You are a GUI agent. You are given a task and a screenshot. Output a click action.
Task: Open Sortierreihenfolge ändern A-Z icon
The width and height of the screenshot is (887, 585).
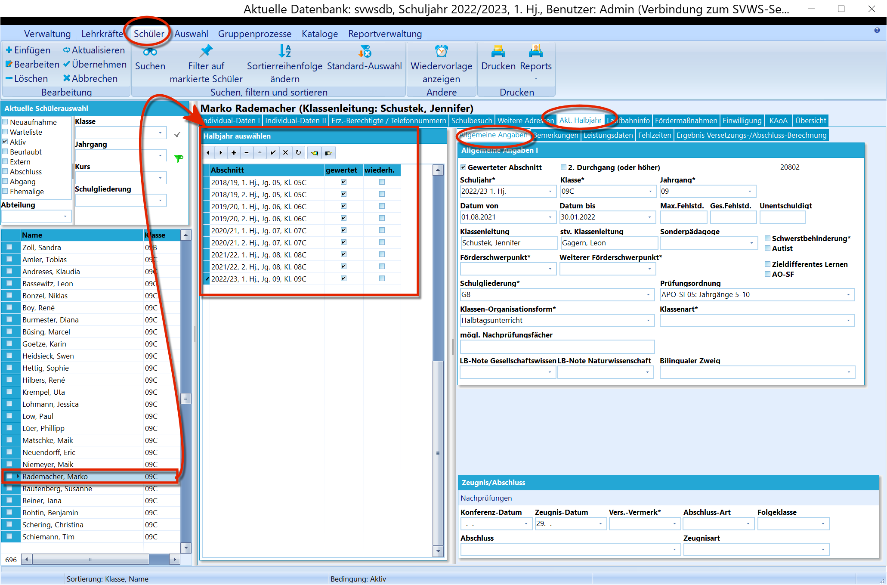pos(284,51)
